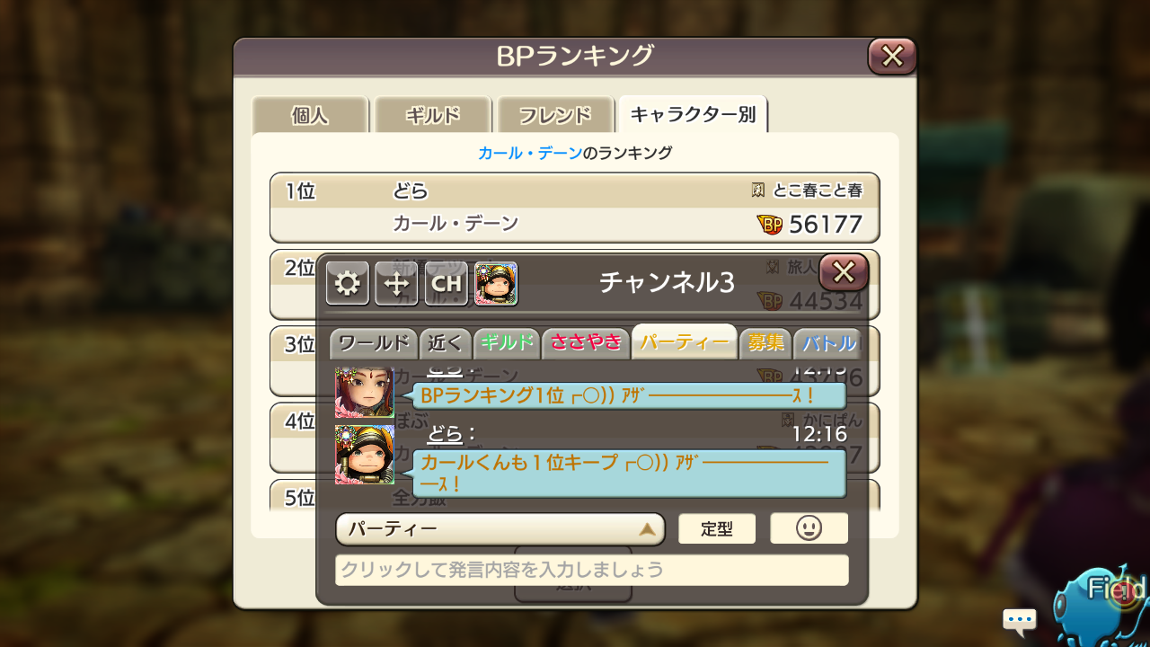Click the move chat window arrows icon
The width and height of the screenshot is (1150, 647).
pos(396,284)
